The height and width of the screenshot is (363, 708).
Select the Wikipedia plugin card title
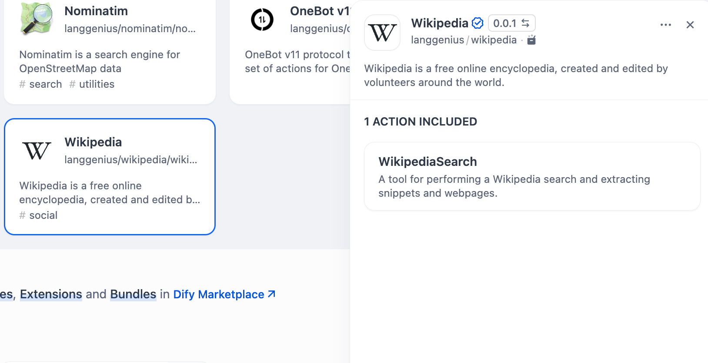(93, 142)
